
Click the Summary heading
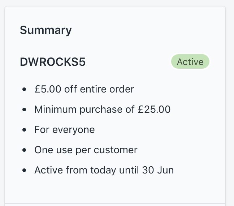click(x=45, y=30)
